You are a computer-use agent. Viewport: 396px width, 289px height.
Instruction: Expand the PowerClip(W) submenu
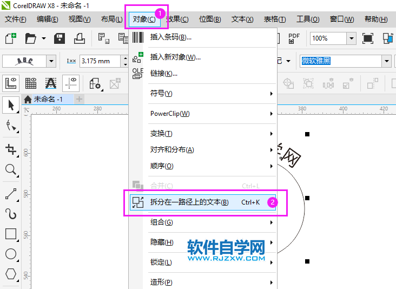pos(203,114)
